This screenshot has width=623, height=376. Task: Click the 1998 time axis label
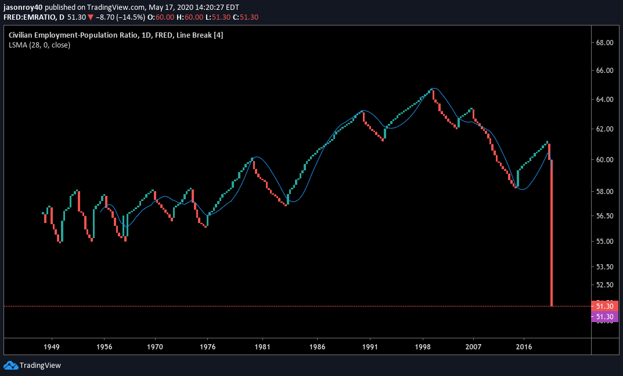pos(423,347)
